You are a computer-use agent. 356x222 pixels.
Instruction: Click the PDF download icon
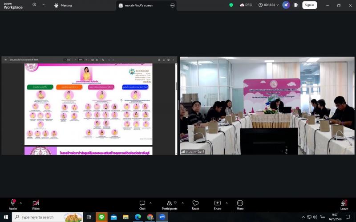click(164, 60)
